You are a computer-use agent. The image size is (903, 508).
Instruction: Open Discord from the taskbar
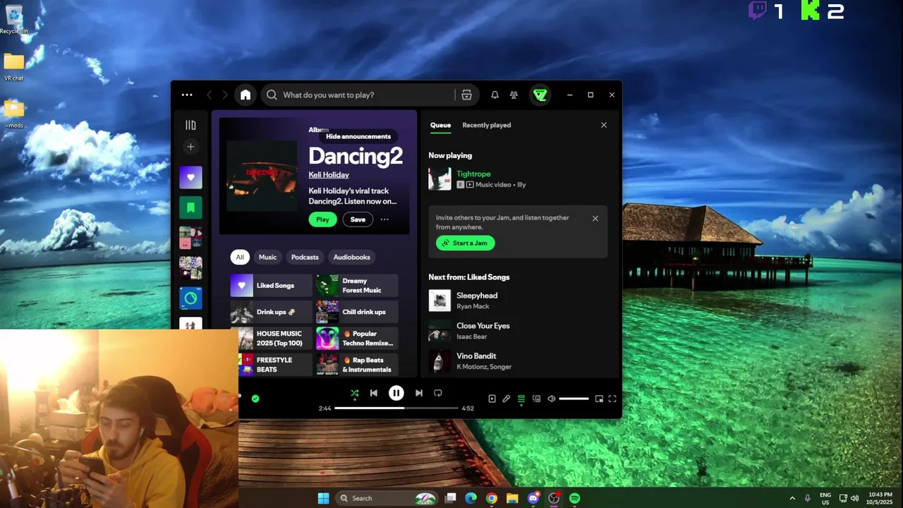[x=533, y=498]
